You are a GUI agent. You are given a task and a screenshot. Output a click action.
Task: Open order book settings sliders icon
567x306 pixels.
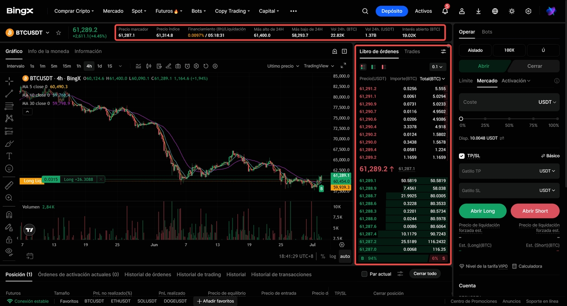[443, 52]
